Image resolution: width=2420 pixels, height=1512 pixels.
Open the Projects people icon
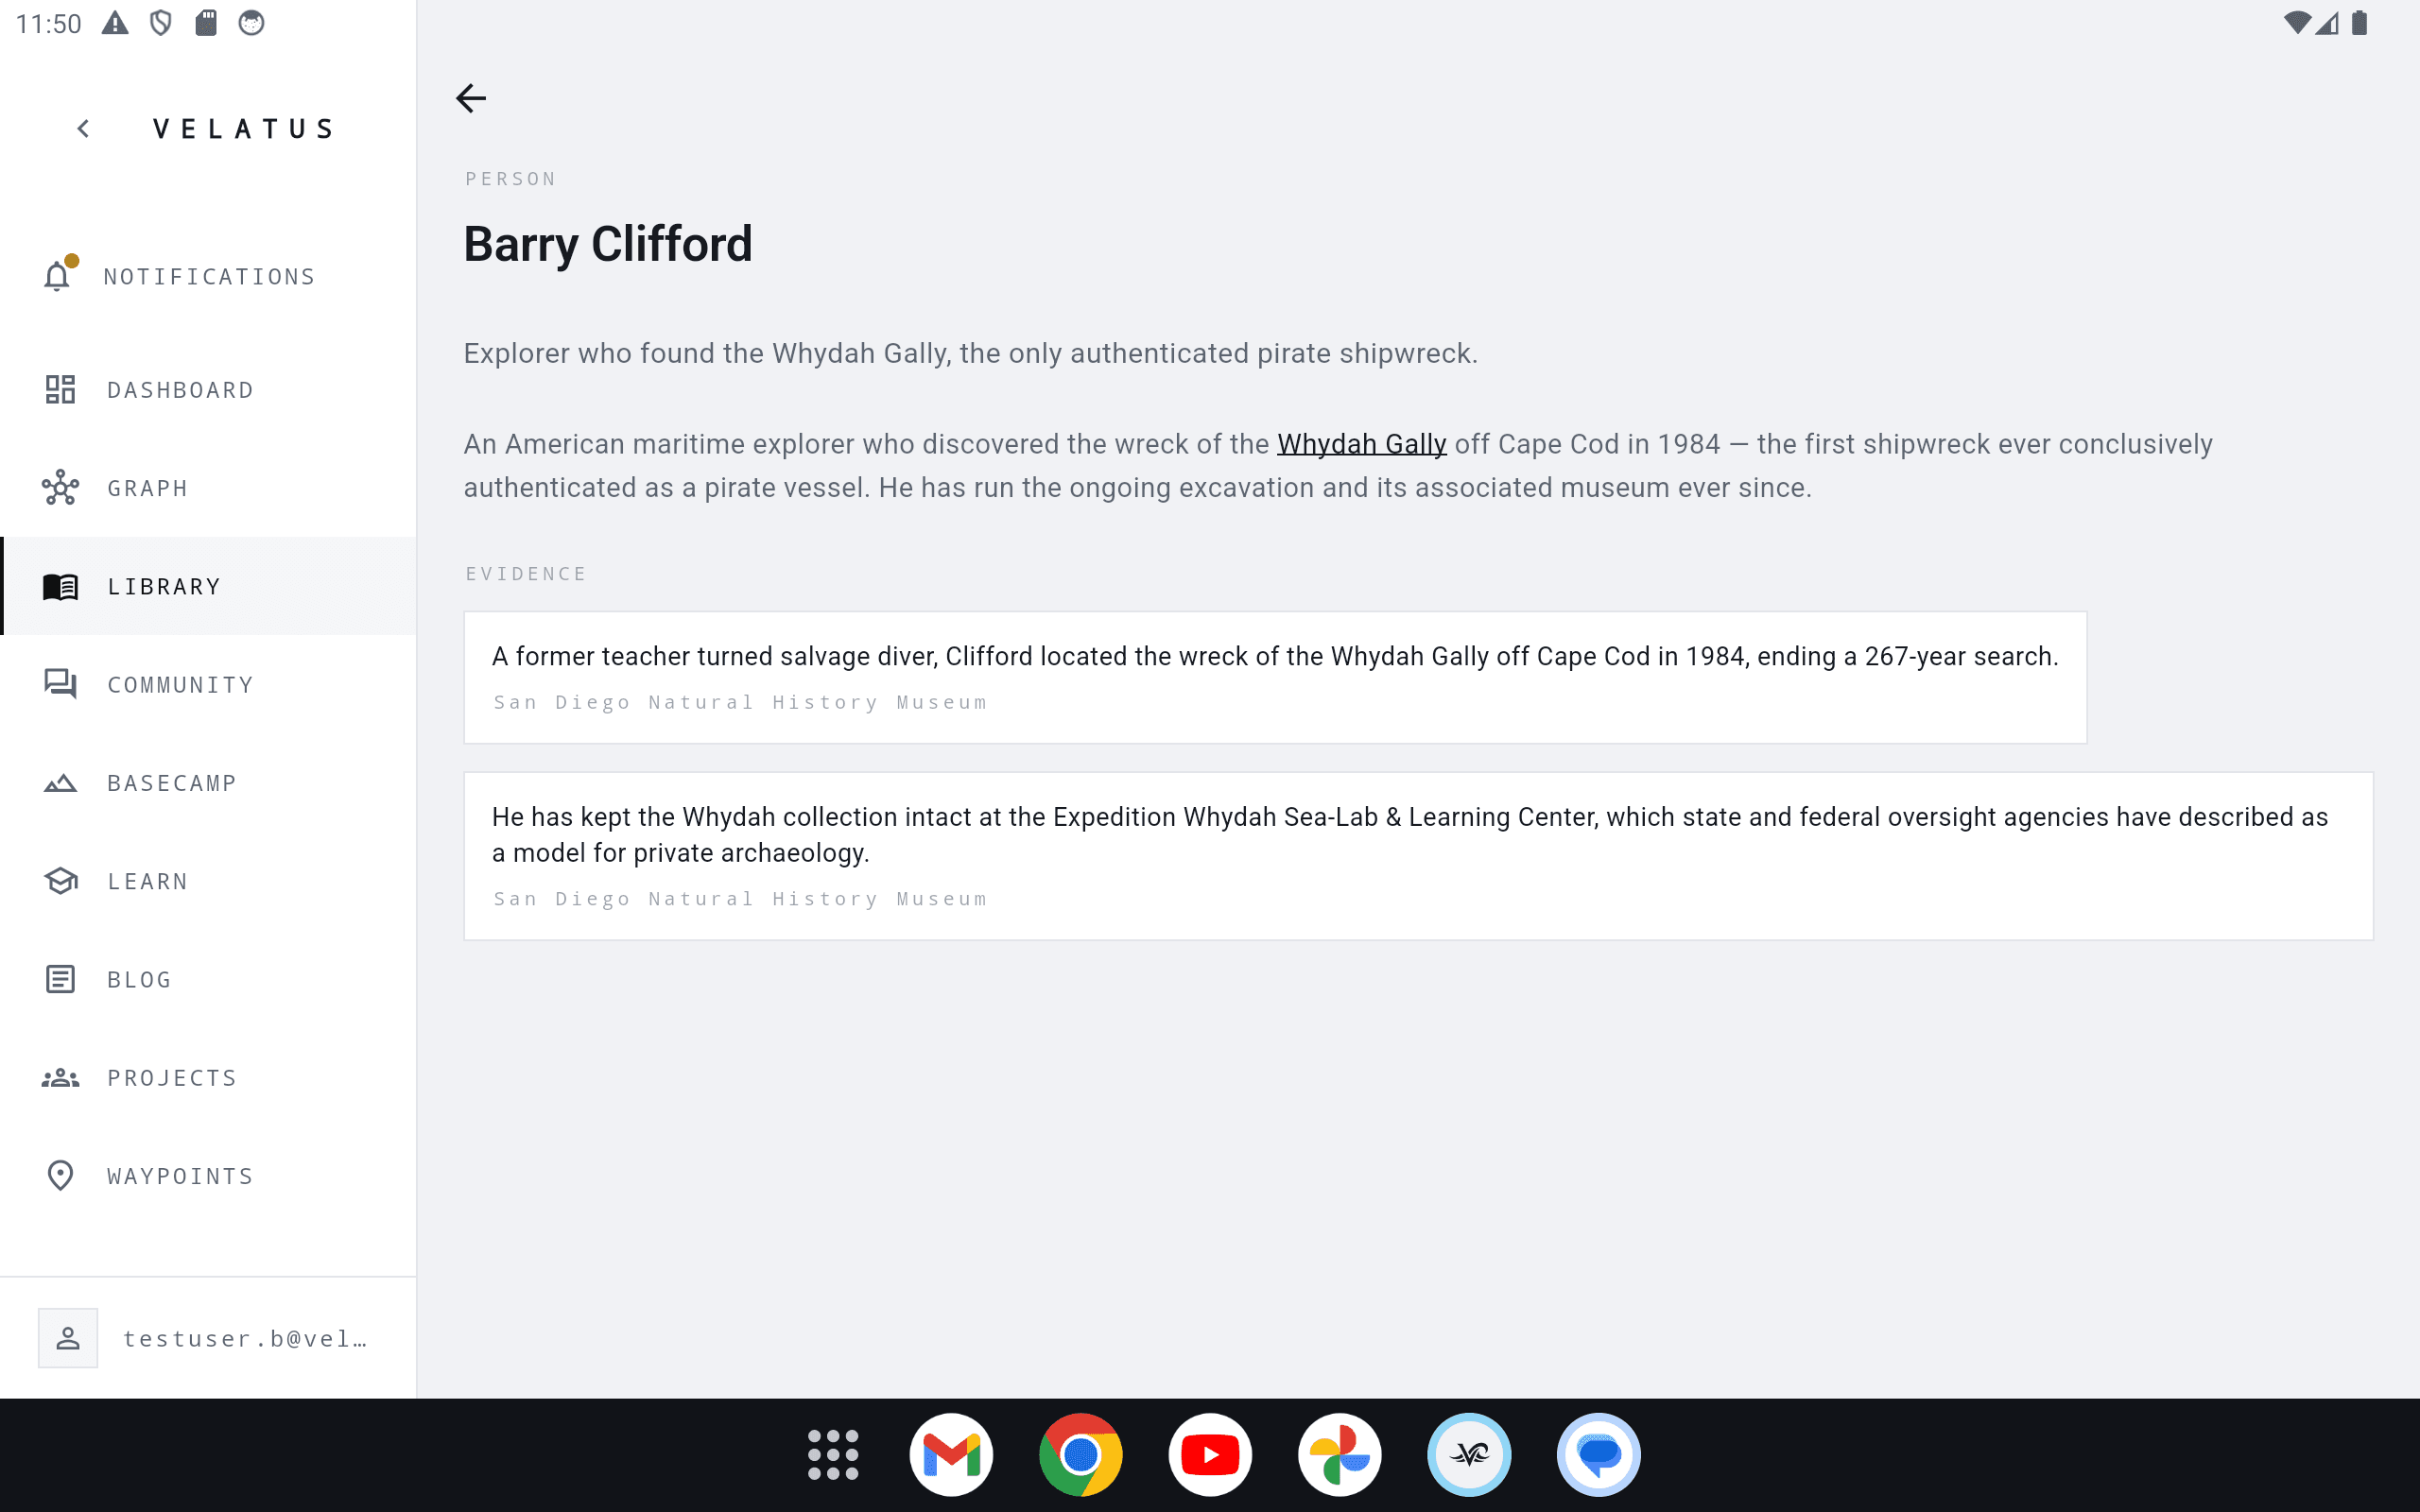pos(60,1078)
